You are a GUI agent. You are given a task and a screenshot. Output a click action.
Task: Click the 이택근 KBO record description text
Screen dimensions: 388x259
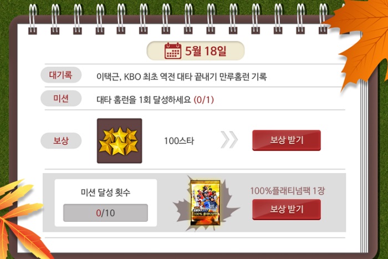pos(182,77)
